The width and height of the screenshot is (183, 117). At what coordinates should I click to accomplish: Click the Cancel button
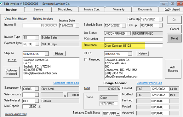click(x=174, y=29)
